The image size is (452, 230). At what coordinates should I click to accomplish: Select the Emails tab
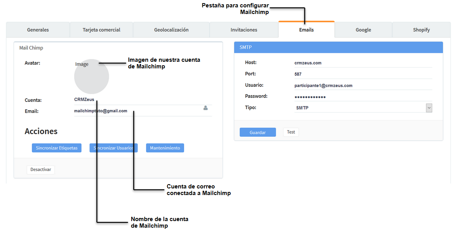[x=306, y=30]
